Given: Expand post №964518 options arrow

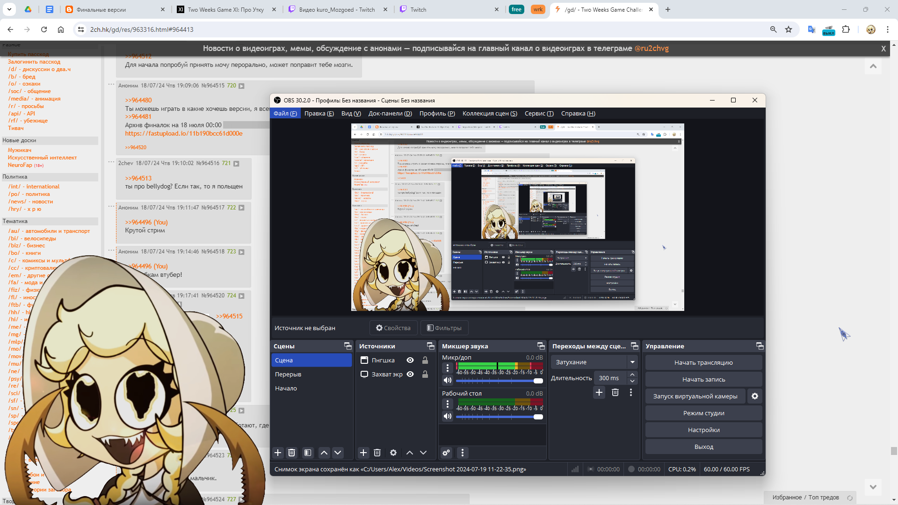Looking at the screenshot, I should click(241, 252).
